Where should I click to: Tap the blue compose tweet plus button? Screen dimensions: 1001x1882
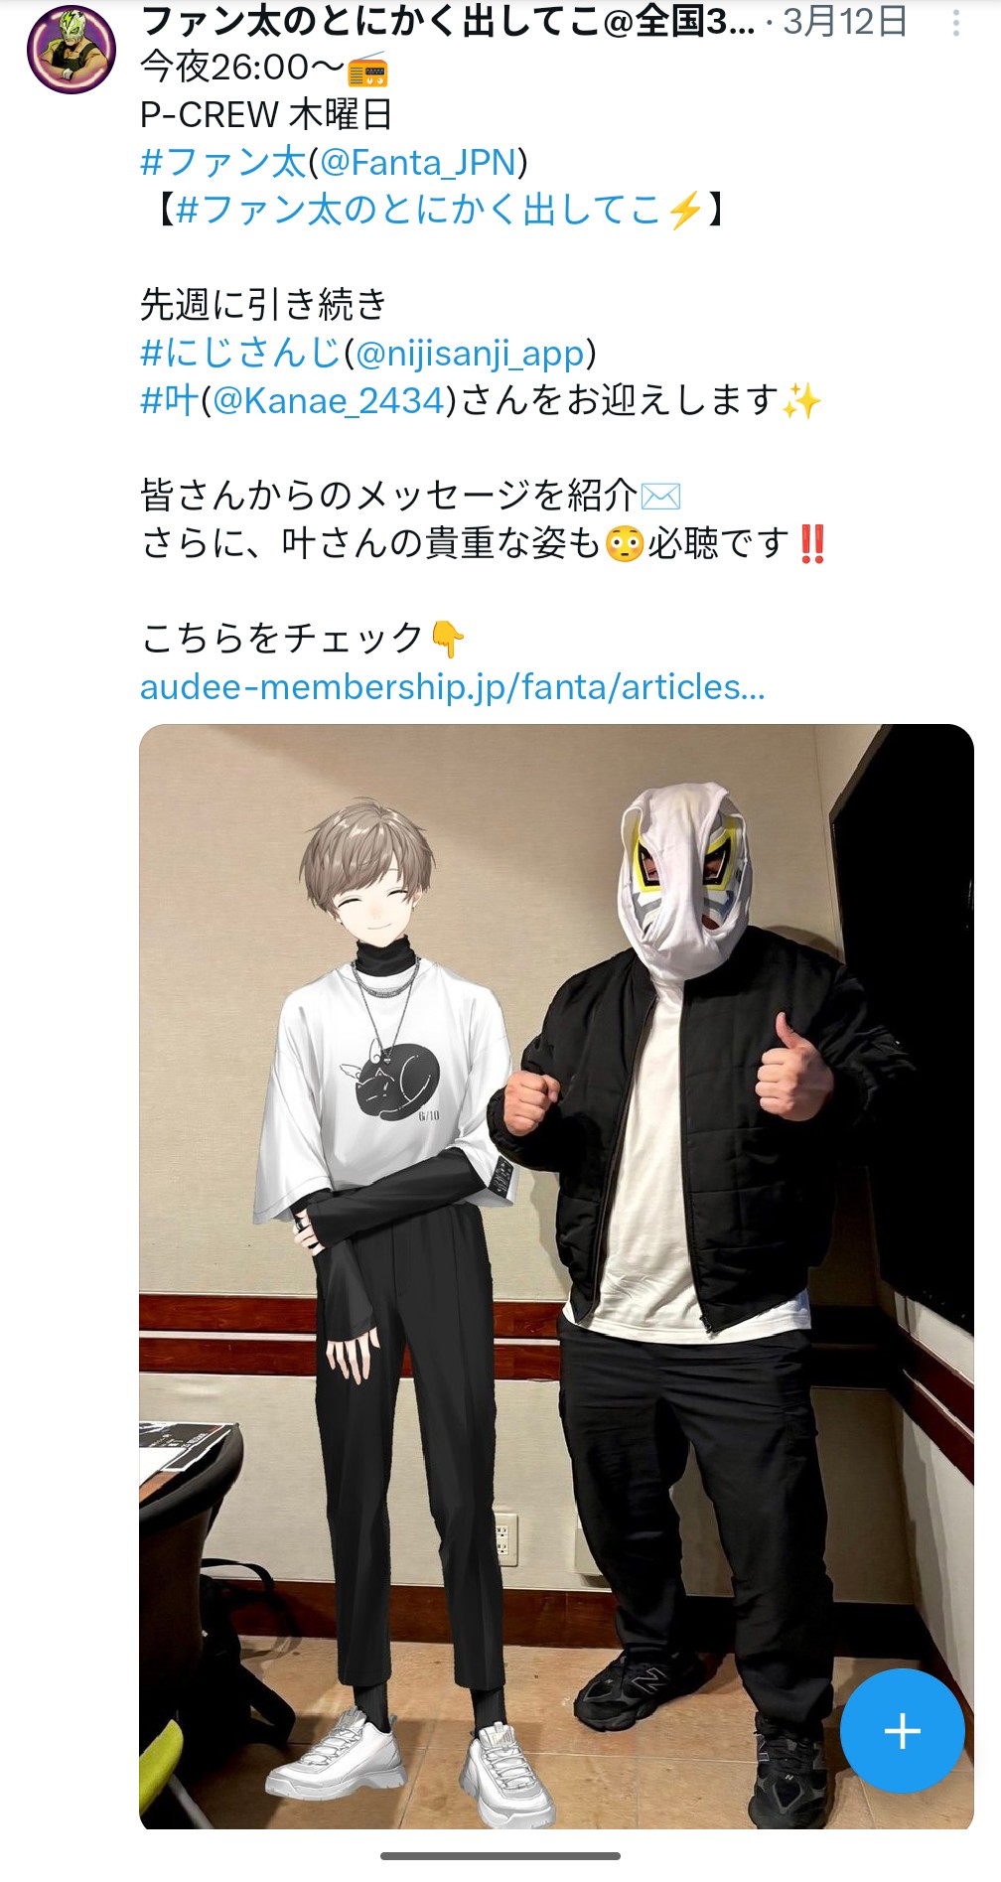902,1731
